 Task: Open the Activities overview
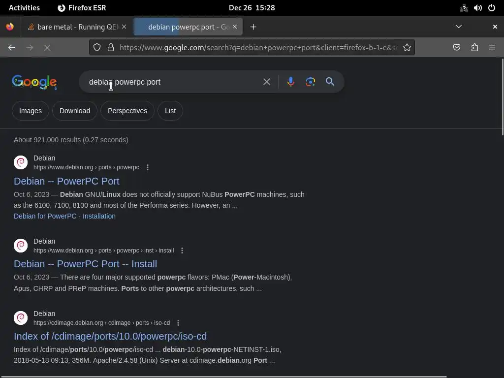(24, 8)
